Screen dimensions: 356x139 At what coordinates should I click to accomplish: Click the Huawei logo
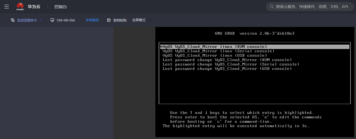coord(20,7)
